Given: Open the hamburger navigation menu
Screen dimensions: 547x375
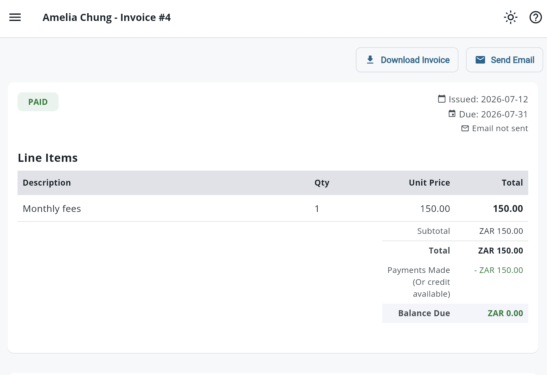Looking at the screenshot, I should click(15, 18).
